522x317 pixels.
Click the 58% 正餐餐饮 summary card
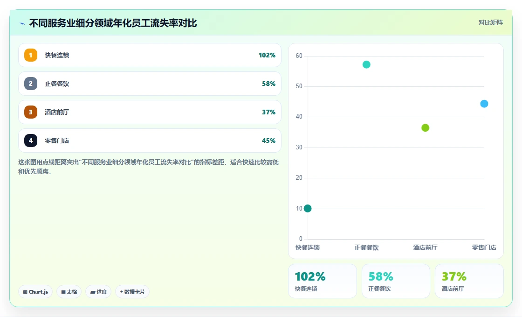pos(396,281)
